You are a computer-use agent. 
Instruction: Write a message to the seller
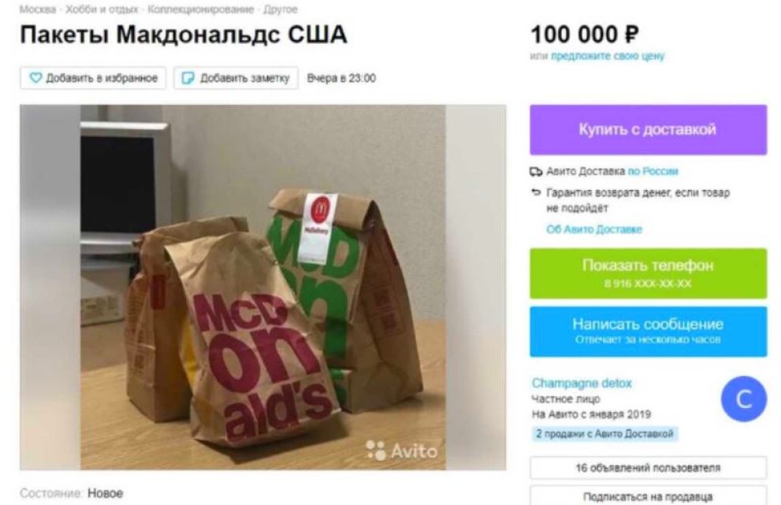coord(648,331)
